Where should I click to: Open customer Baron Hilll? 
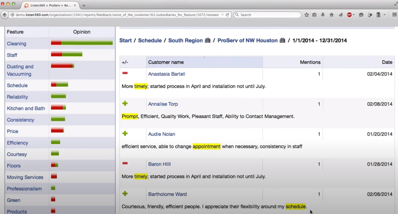[159, 164]
